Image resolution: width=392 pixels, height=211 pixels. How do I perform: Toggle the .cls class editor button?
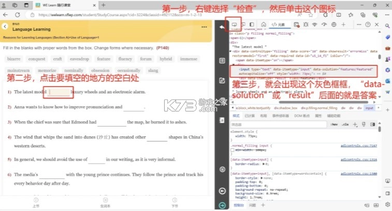345,124
